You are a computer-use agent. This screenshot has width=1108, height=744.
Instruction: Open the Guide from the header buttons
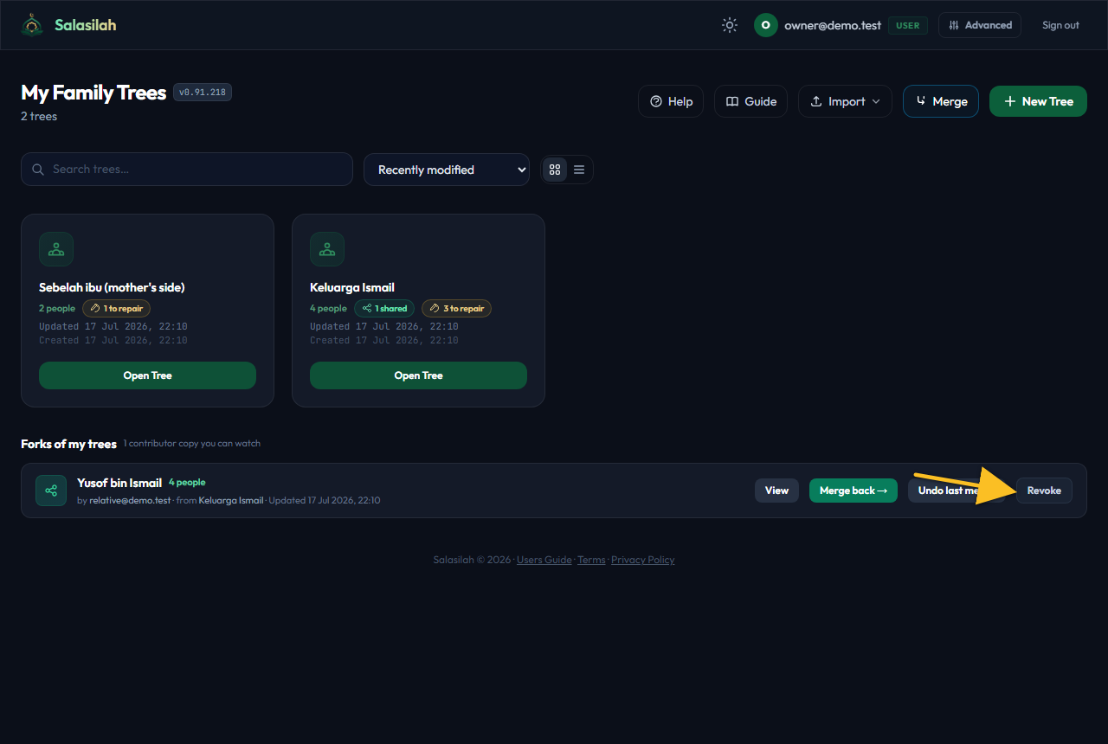tap(750, 101)
